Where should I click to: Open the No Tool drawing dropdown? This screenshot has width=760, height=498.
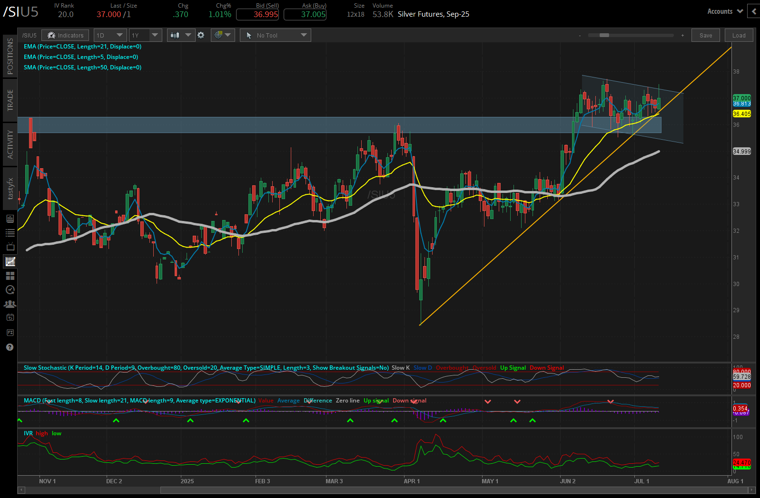click(x=276, y=35)
